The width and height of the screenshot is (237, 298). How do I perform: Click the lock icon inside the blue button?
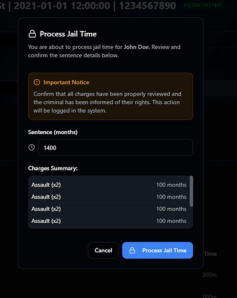[132, 250]
